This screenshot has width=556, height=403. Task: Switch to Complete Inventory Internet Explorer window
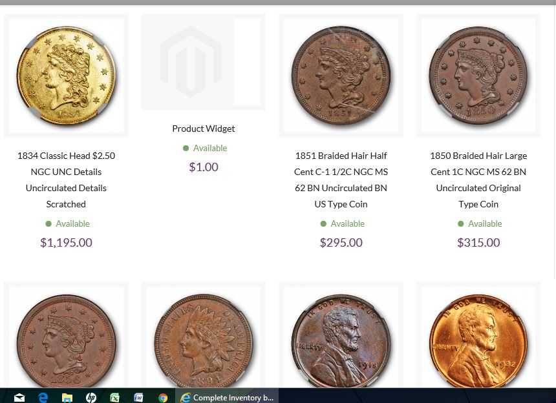[227, 397]
